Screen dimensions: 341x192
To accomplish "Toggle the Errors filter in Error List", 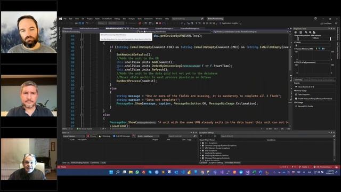I will [x=92, y=136].
